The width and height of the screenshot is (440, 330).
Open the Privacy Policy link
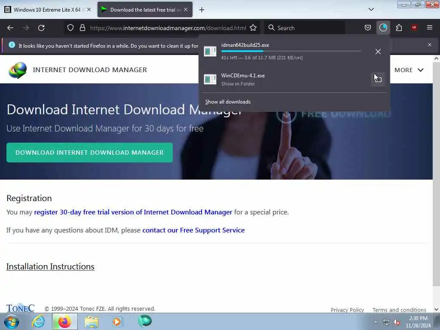(x=347, y=310)
